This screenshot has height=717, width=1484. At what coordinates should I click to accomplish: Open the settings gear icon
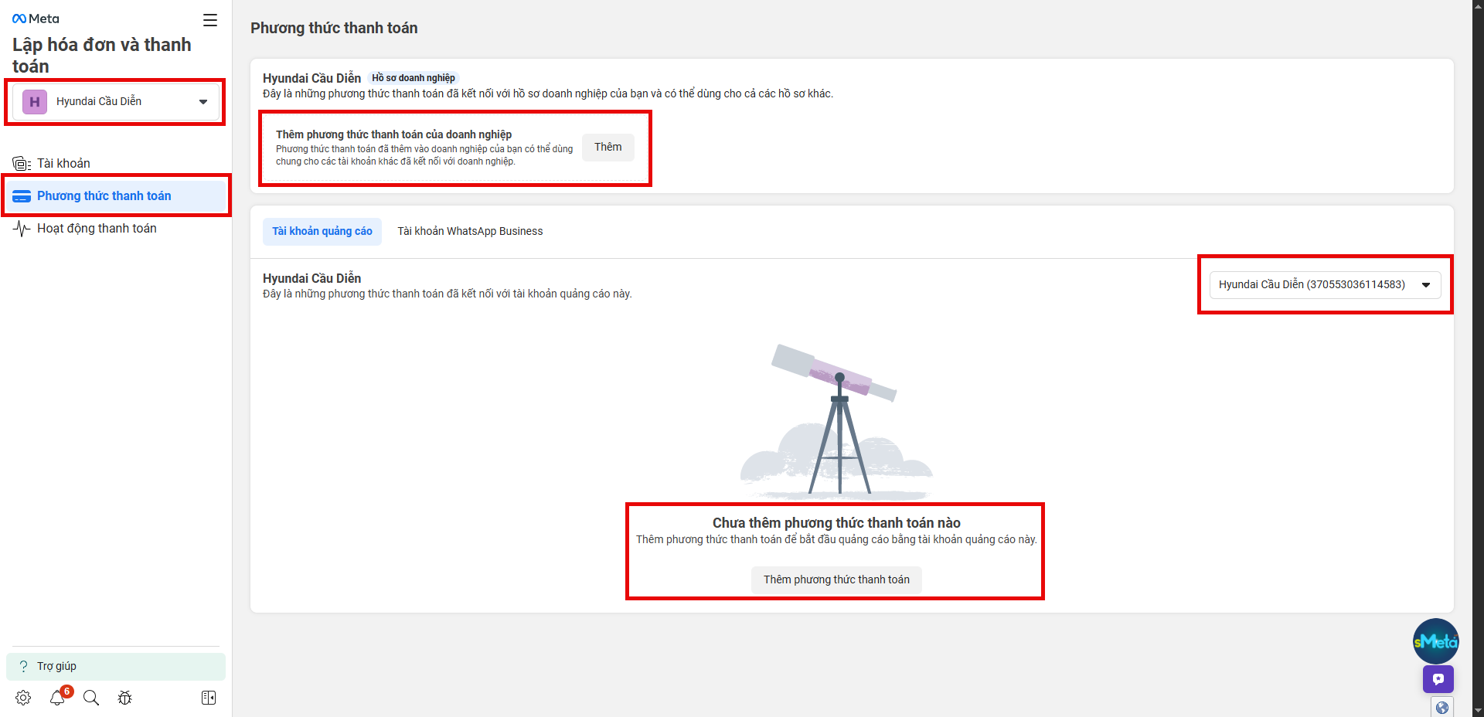(23, 698)
